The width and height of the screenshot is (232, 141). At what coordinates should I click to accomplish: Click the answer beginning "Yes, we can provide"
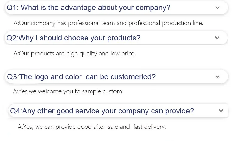coord(91,127)
